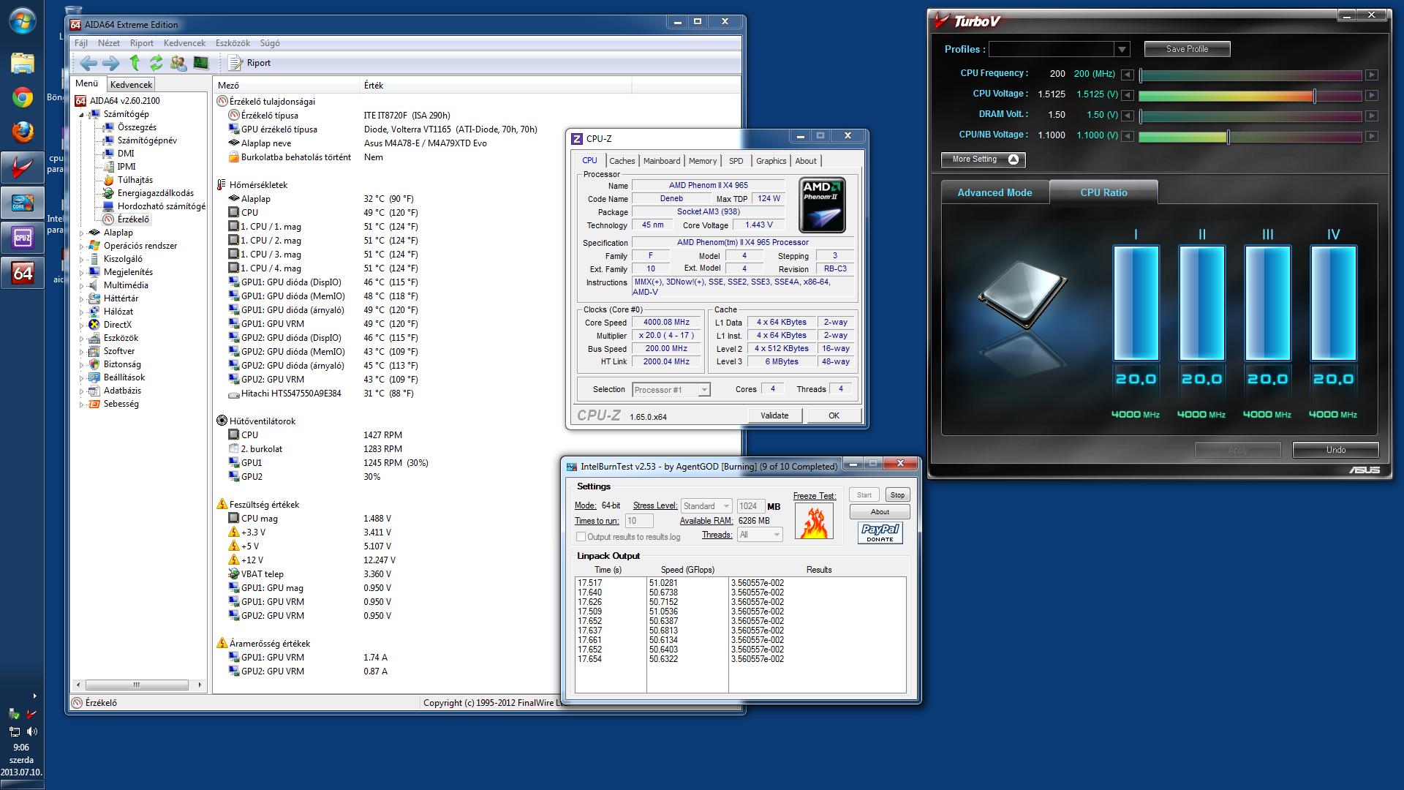The image size is (1404, 790).
Task: Refresh AIDA64 sensor readings
Action: [156, 63]
